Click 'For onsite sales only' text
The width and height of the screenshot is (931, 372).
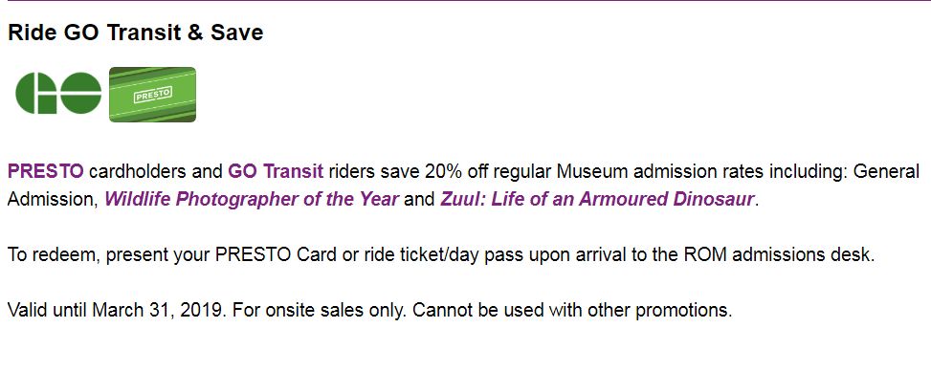coord(320,310)
